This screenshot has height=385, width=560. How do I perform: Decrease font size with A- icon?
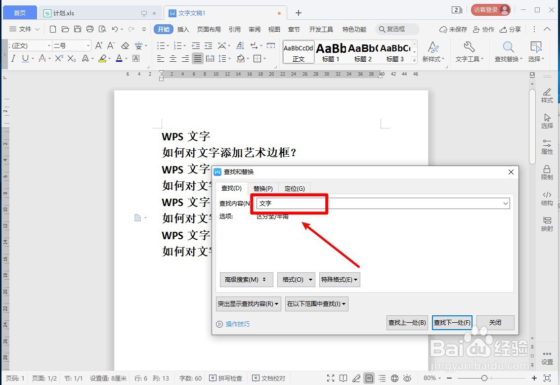[x=111, y=45]
